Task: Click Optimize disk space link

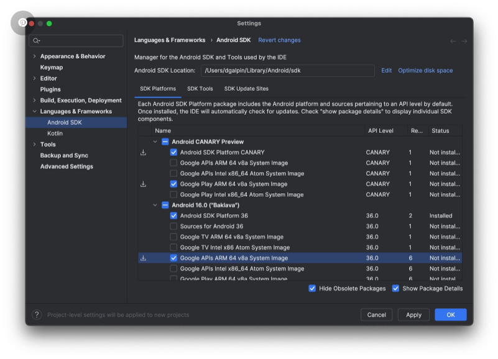Action: pyautogui.click(x=425, y=71)
